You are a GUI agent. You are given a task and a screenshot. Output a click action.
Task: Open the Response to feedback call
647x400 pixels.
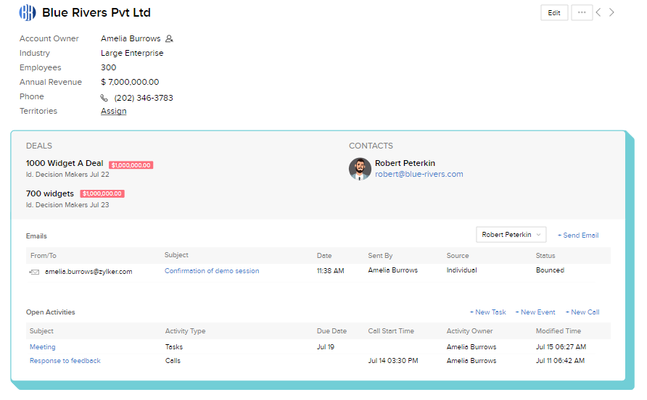pos(65,361)
